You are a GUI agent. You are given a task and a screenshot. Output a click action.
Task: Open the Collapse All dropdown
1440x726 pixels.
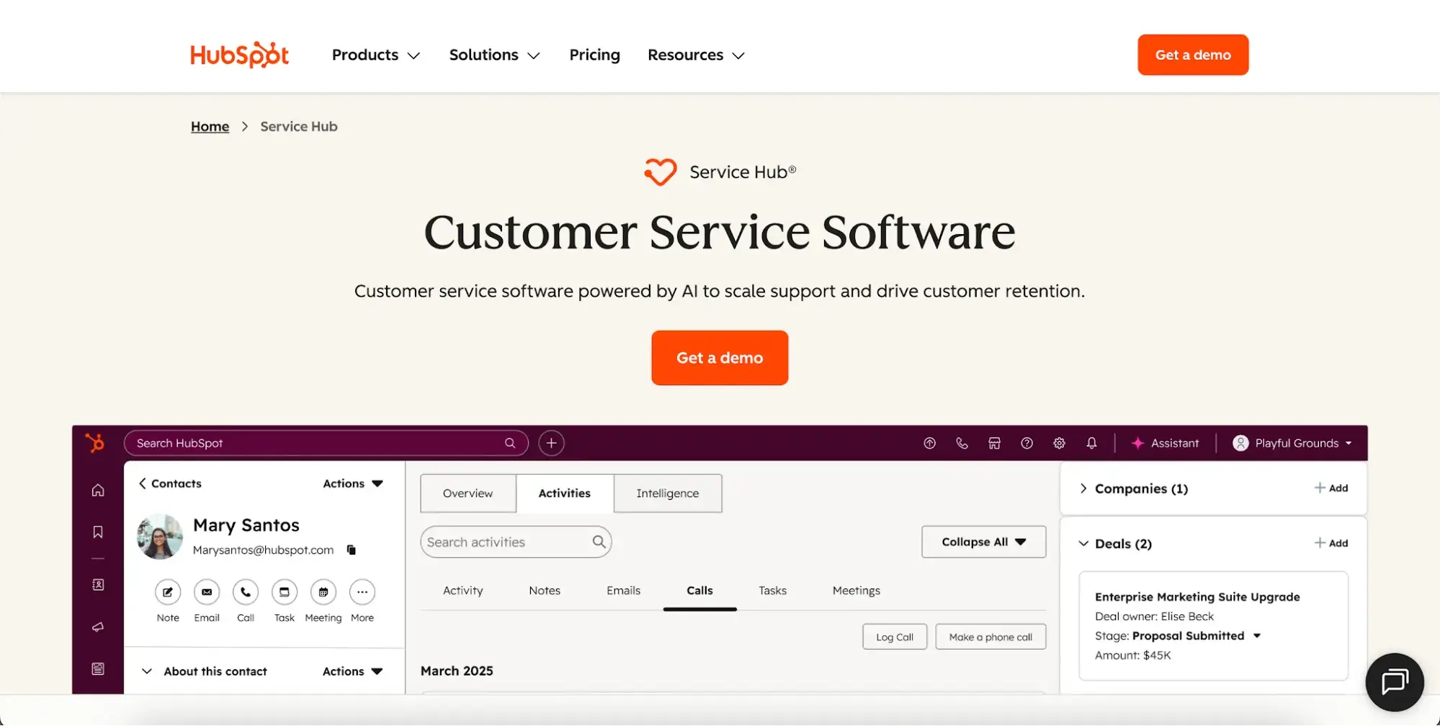984,542
